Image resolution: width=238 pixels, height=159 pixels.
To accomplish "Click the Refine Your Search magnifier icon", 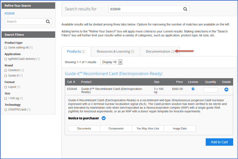I will [x=48, y=22].
